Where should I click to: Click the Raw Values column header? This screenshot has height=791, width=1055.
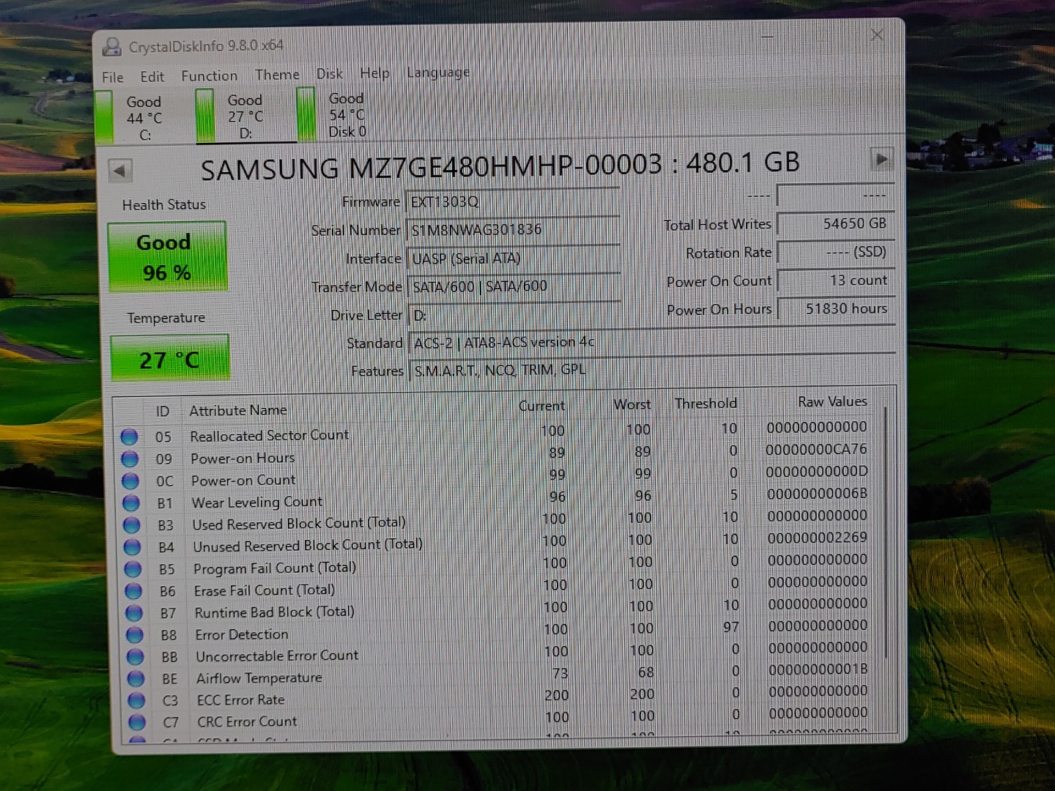pyautogui.click(x=832, y=401)
